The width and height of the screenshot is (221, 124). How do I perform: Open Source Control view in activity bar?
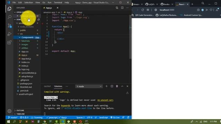pos(9,25)
